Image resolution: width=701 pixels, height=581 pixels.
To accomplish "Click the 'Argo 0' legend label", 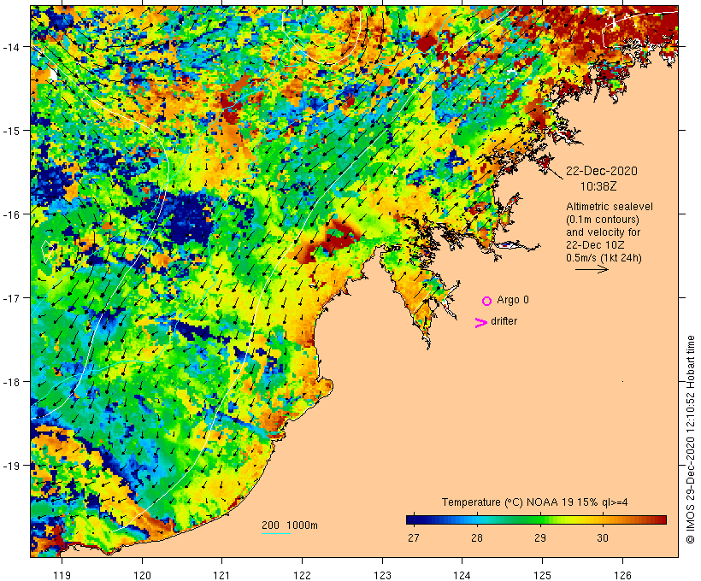I will click(x=513, y=300).
